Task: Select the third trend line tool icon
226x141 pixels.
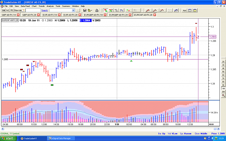Action: [x=162, y=10]
